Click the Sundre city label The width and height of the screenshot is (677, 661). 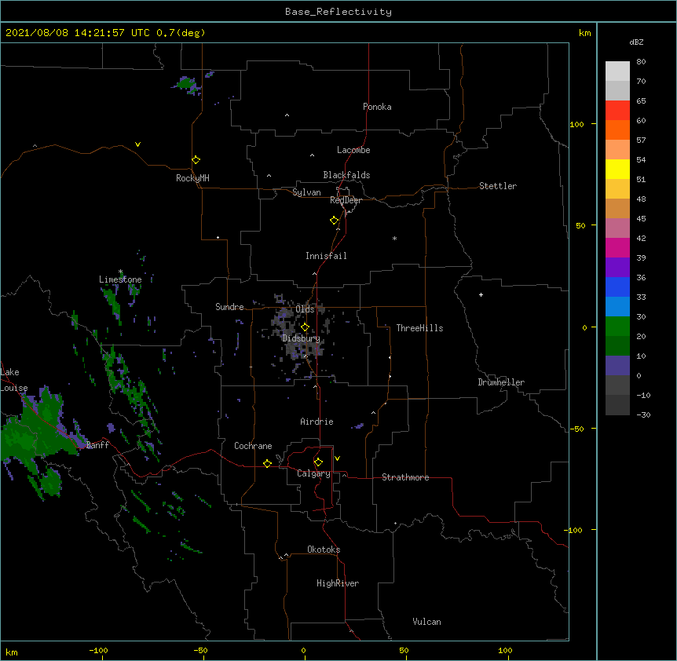[x=229, y=307]
